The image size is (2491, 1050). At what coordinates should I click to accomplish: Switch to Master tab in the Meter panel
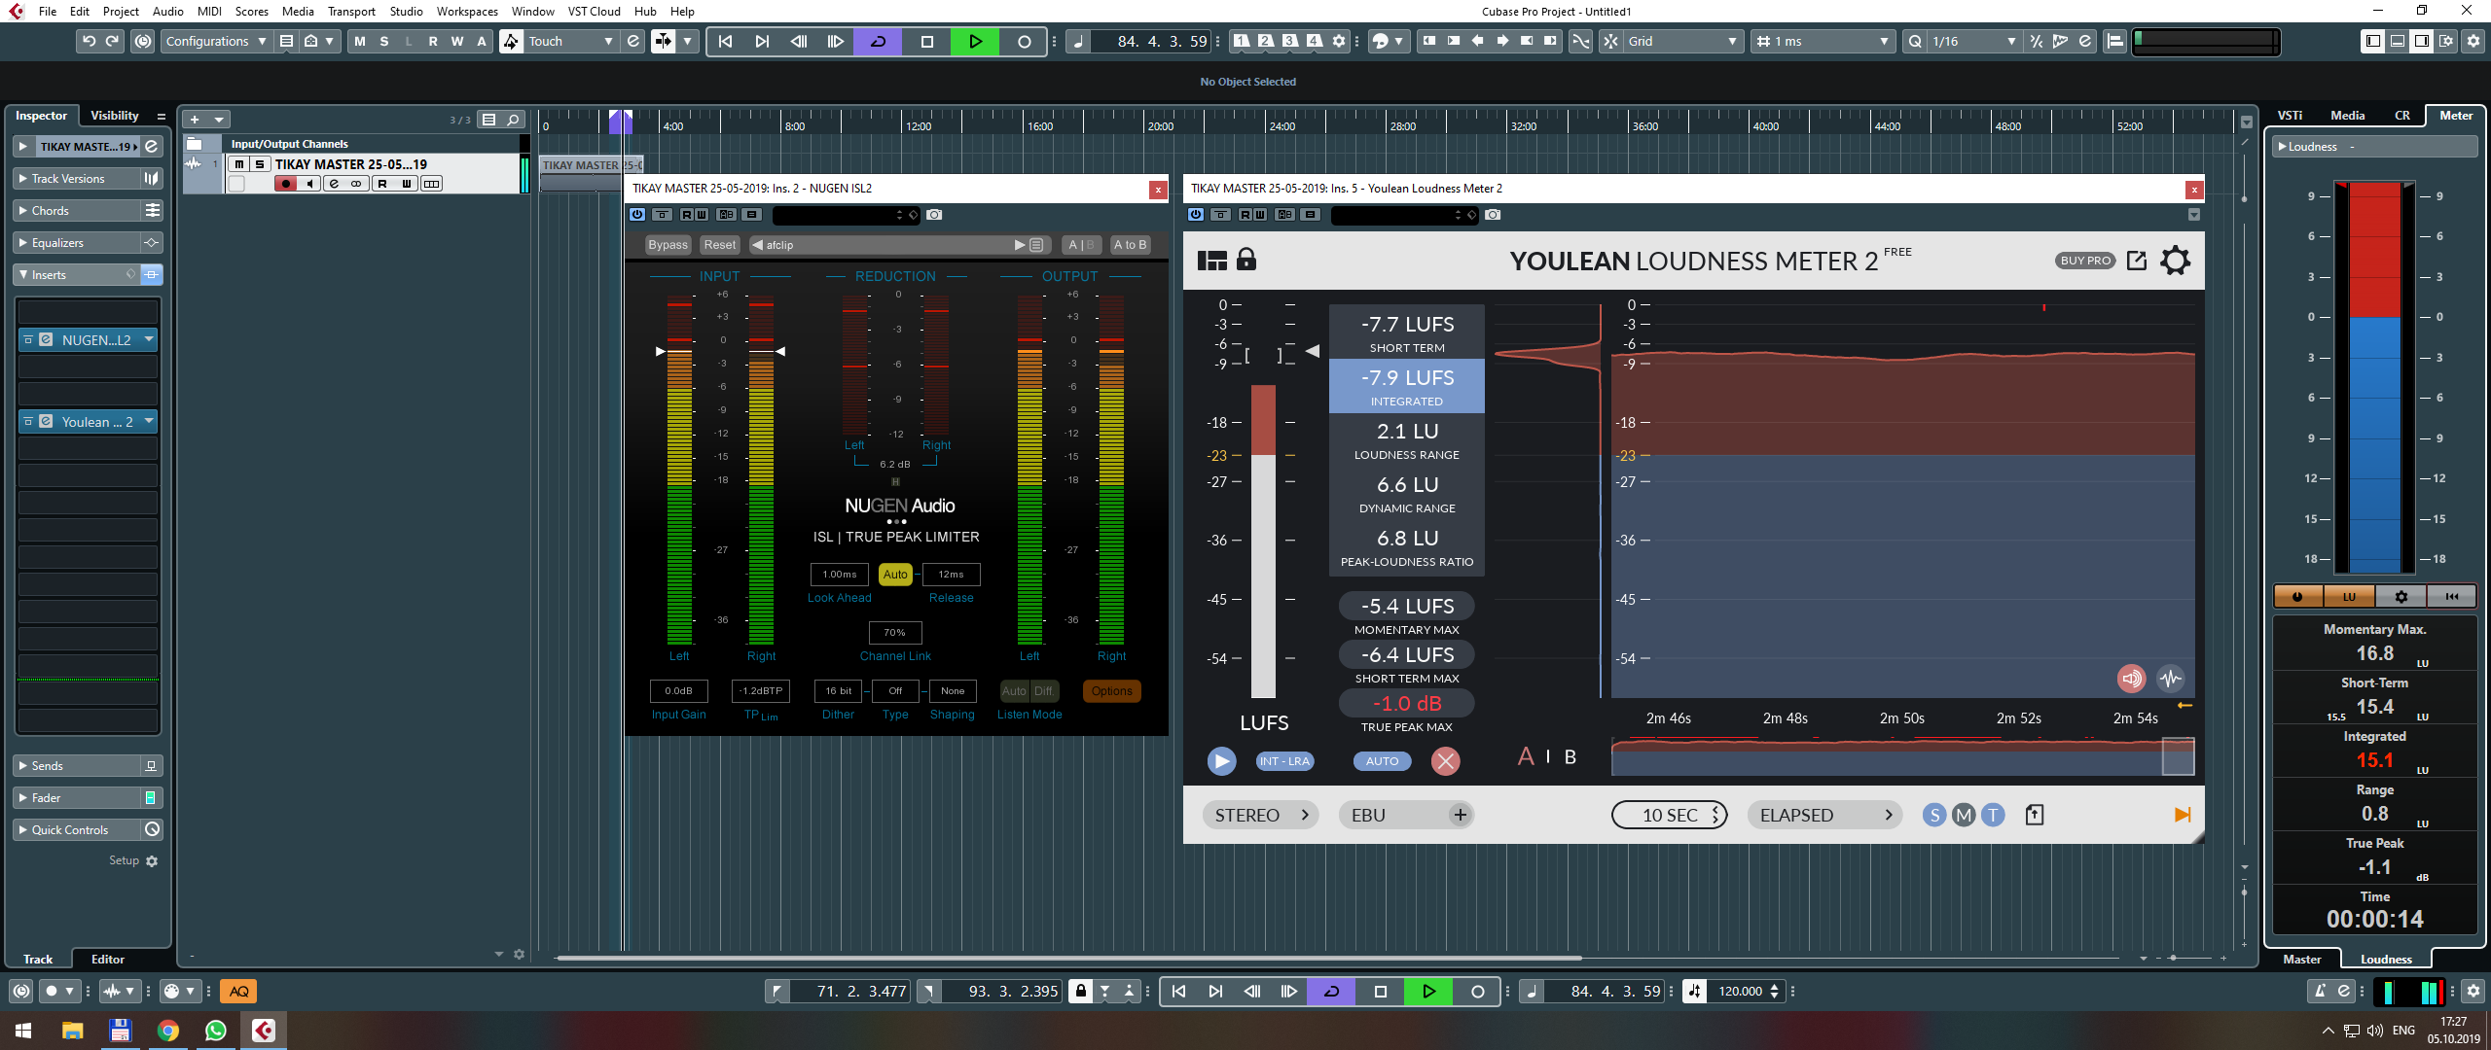2301,960
